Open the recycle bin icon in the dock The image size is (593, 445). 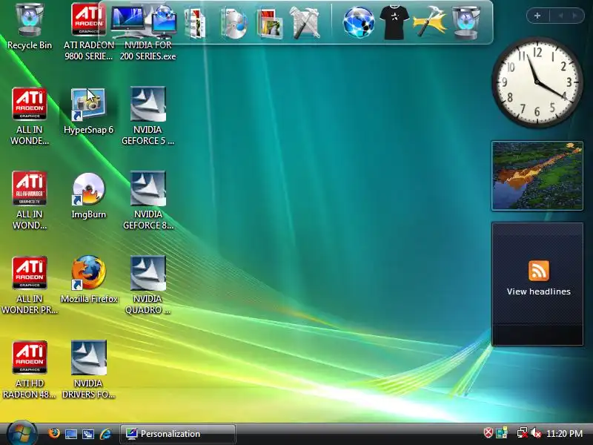point(466,22)
